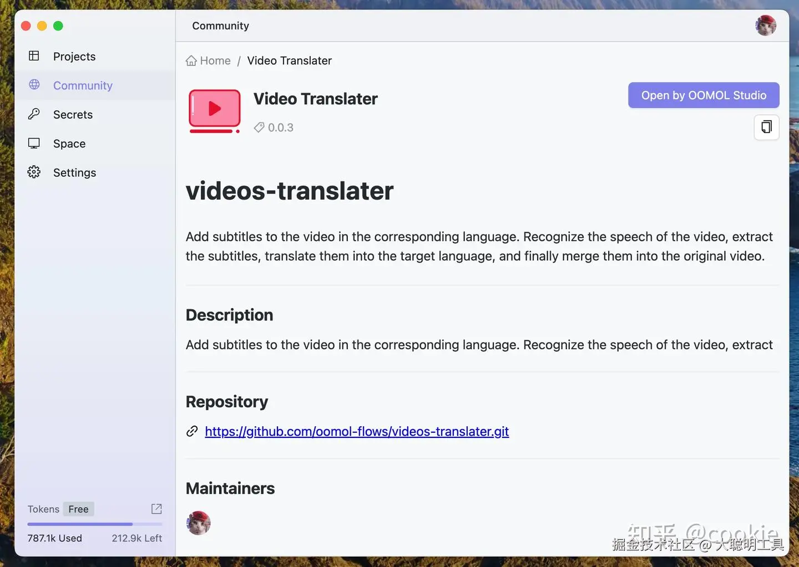Click the Secrets key icon

pyautogui.click(x=34, y=114)
